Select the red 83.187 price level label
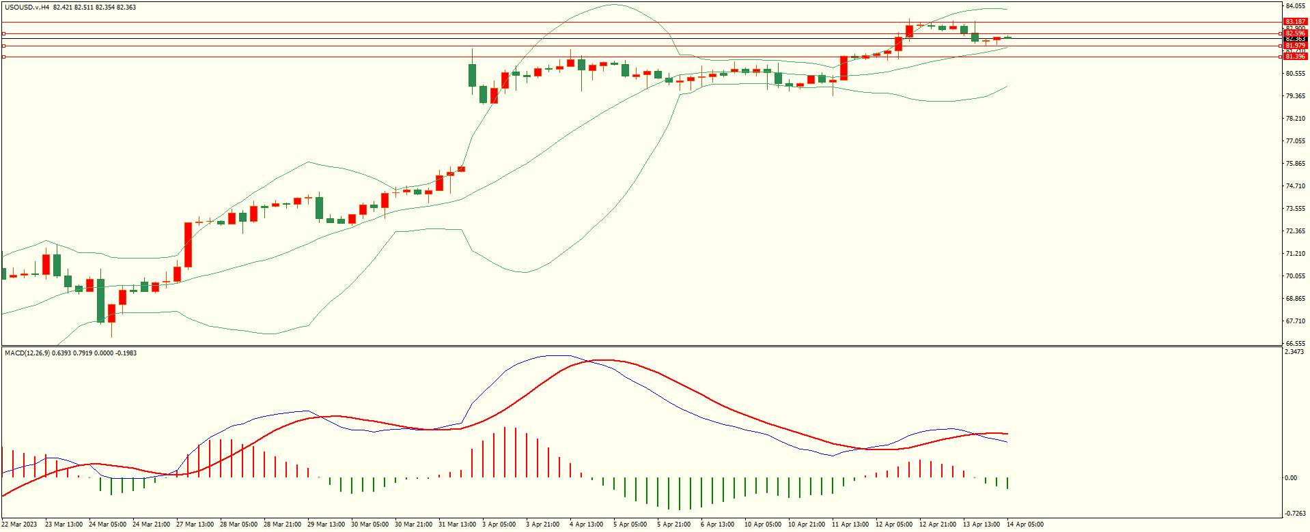This screenshot has height=532, width=1310. pyautogui.click(x=1295, y=22)
